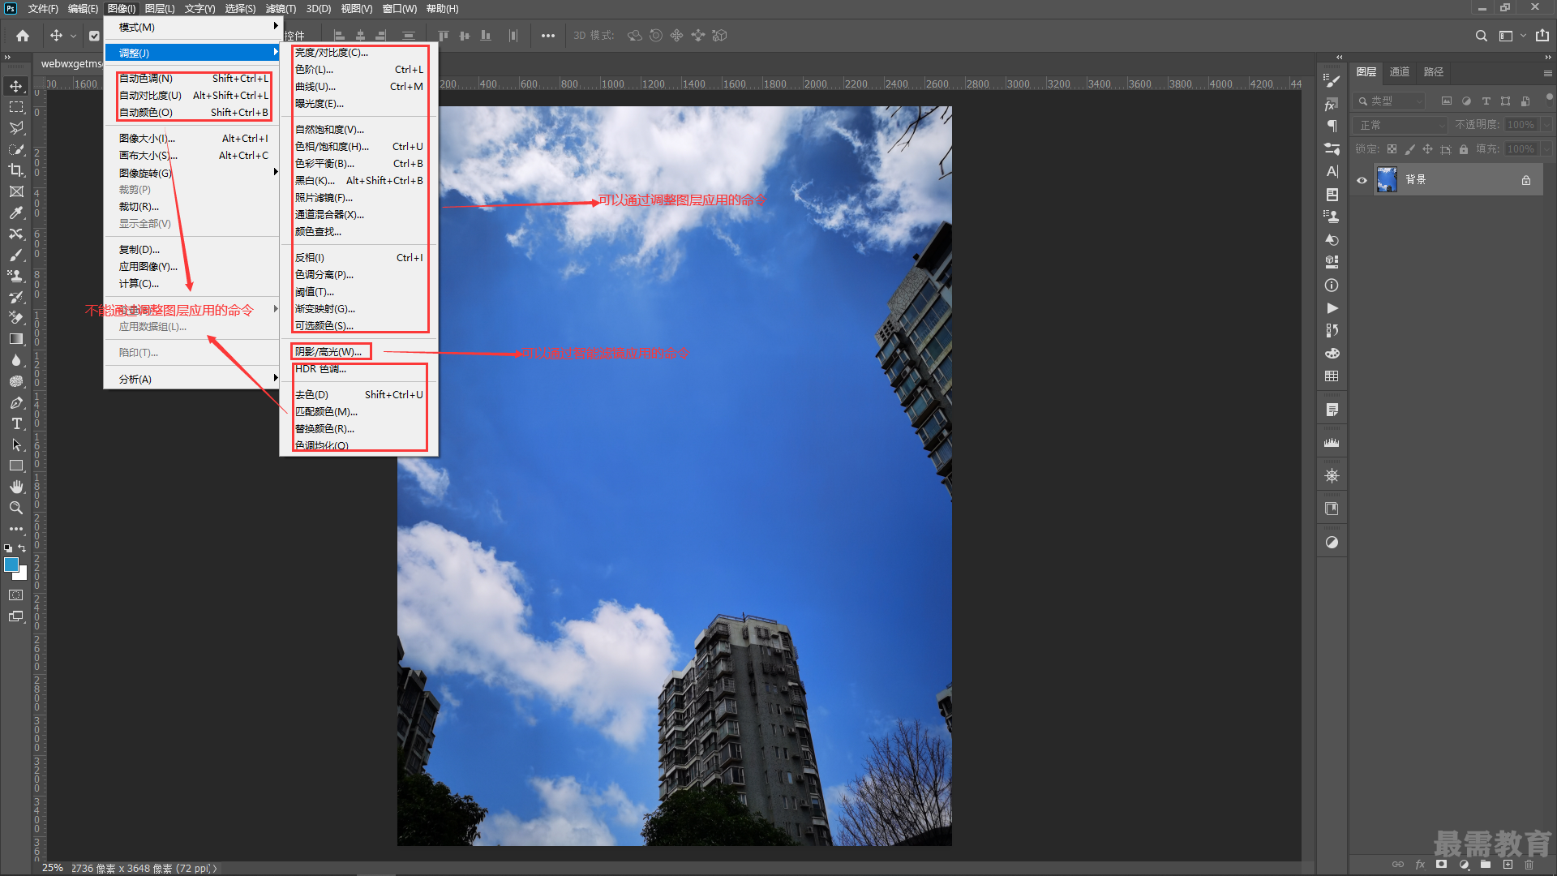Switch to the 路径 tab
1557x876 pixels.
(1433, 72)
